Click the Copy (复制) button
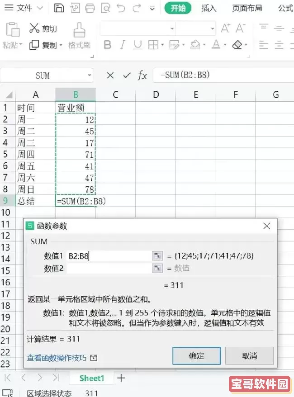Image resolution: width=294 pixels, height=397 pixels. (43, 45)
